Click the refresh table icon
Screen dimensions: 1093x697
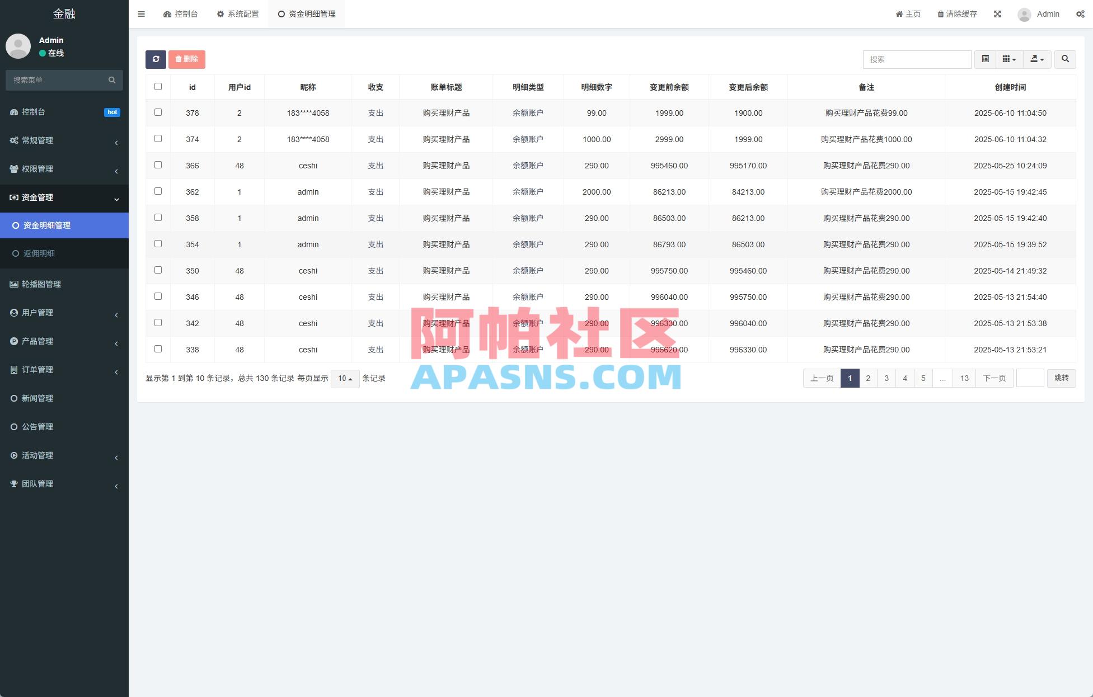point(156,59)
